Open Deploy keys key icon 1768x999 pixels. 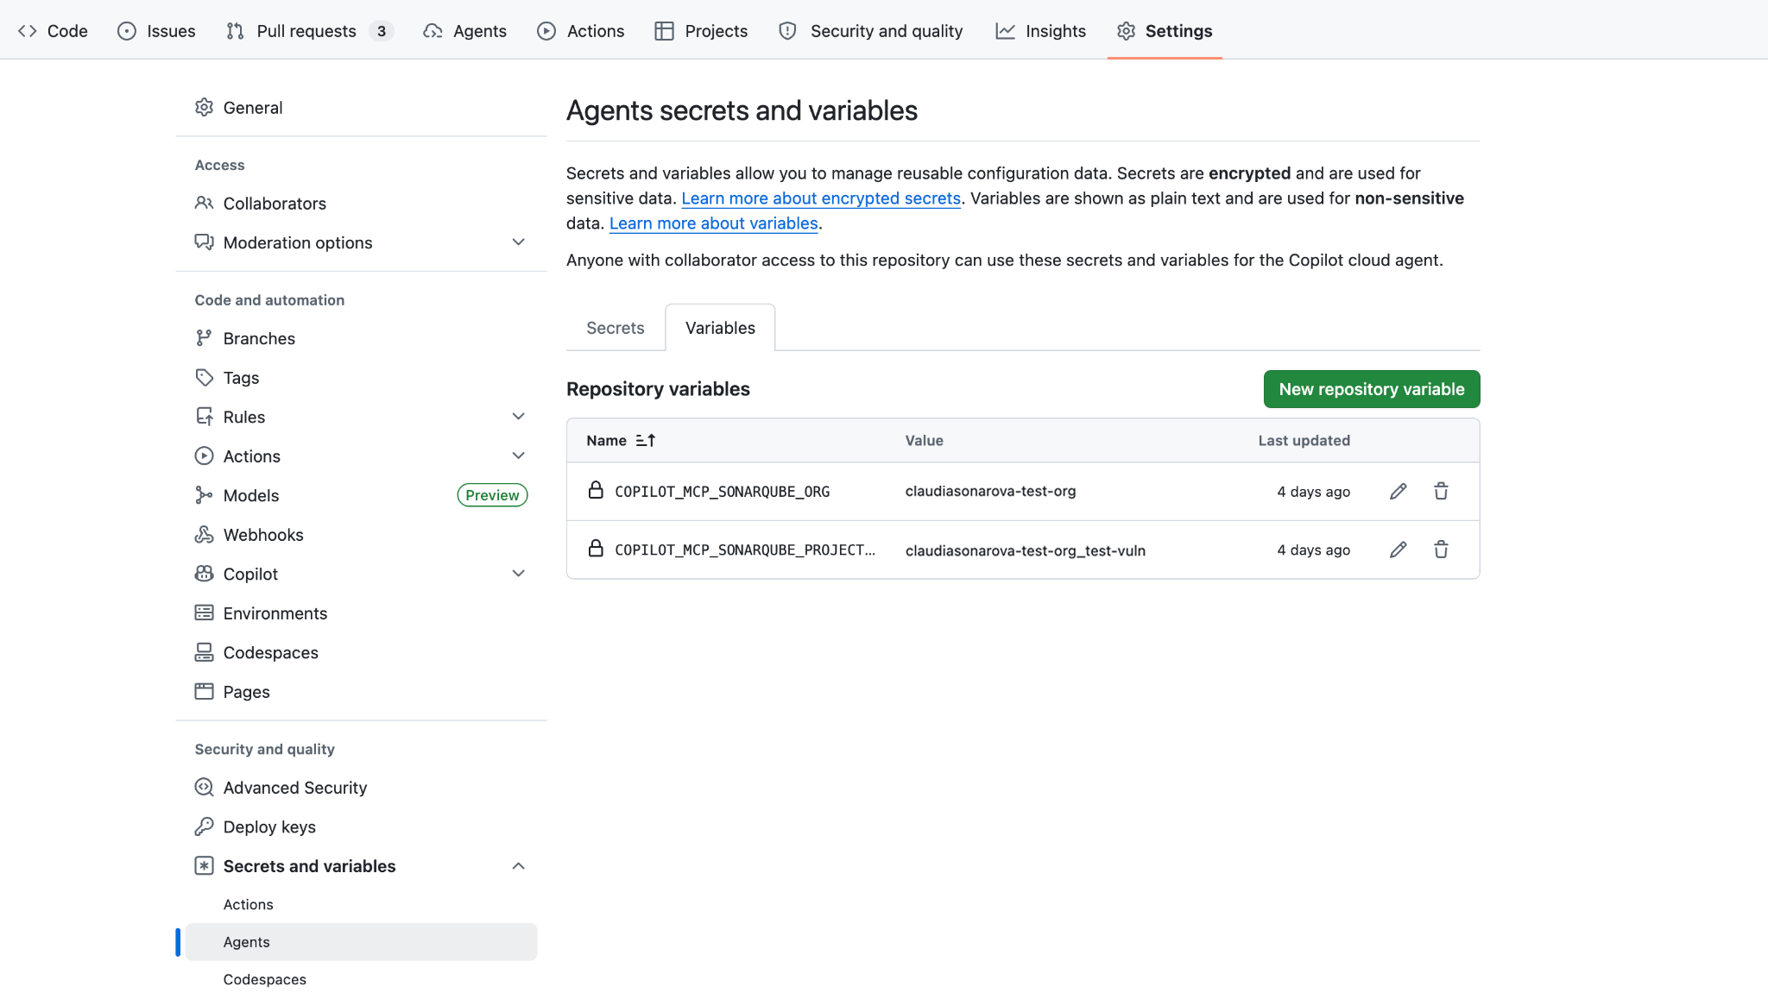(204, 827)
